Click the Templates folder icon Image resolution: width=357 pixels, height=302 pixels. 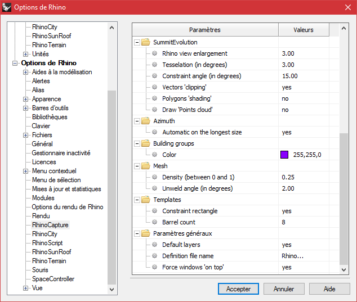click(x=146, y=200)
